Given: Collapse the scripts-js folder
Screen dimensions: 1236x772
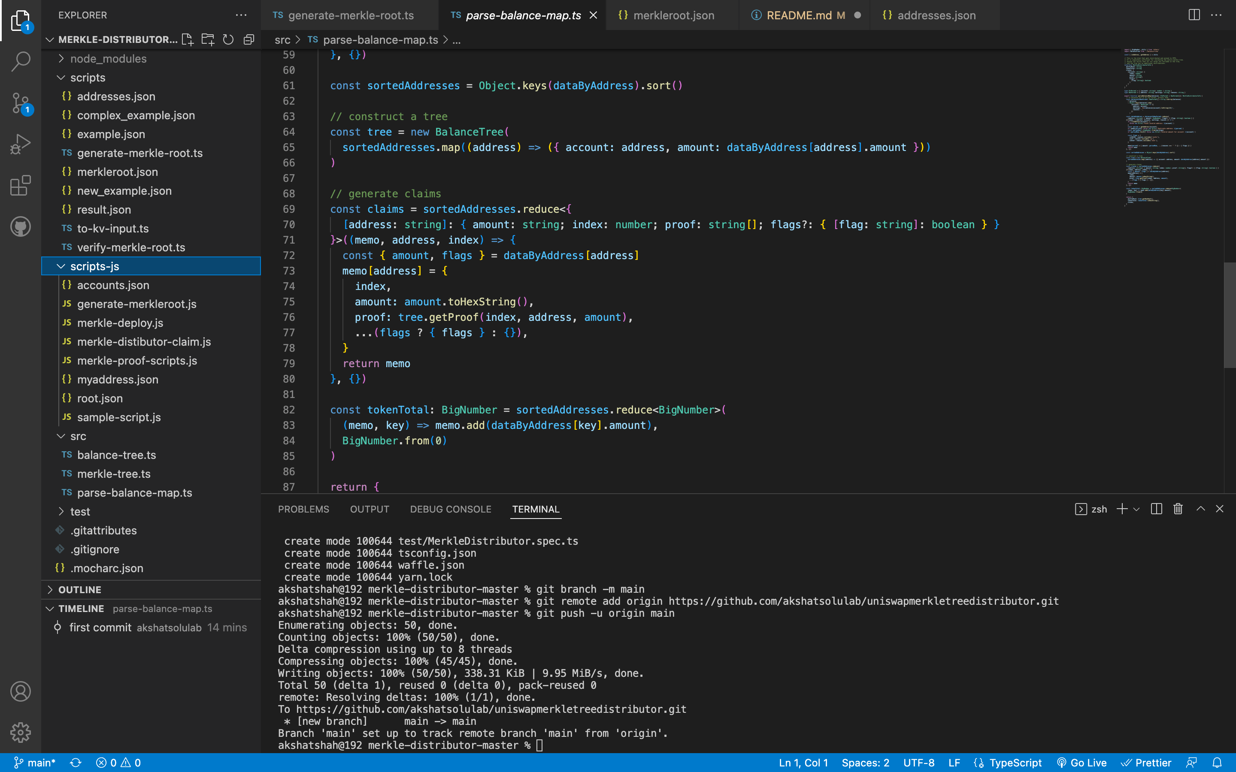Looking at the screenshot, I should pyautogui.click(x=61, y=266).
